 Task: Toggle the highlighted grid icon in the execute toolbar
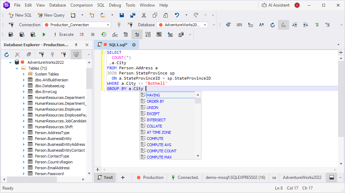pyautogui.click(x=137, y=34)
